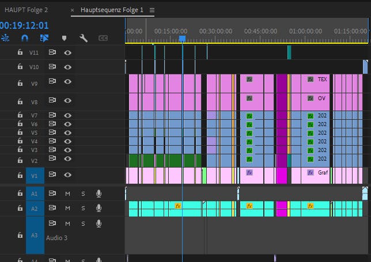Lock audio track A2
371x262 pixels.
[20, 208]
